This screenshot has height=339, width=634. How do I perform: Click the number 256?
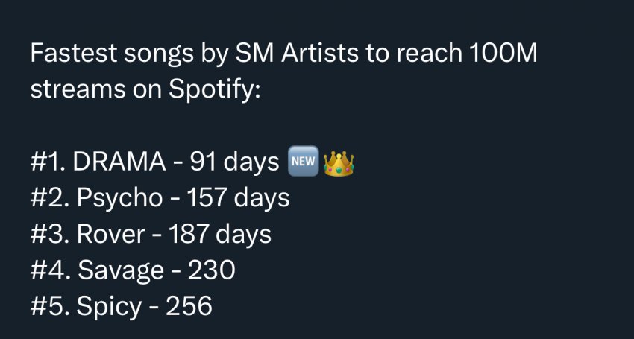[x=189, y=306]
